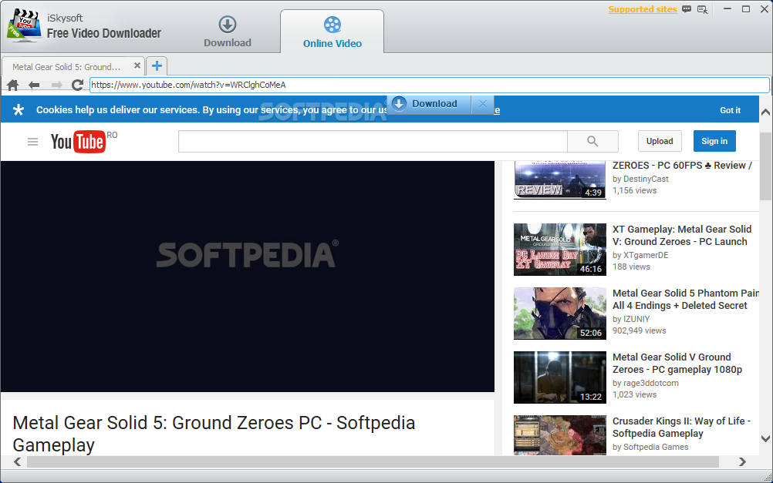Click the YouTube search magnifier button

[x=592, y=141]
